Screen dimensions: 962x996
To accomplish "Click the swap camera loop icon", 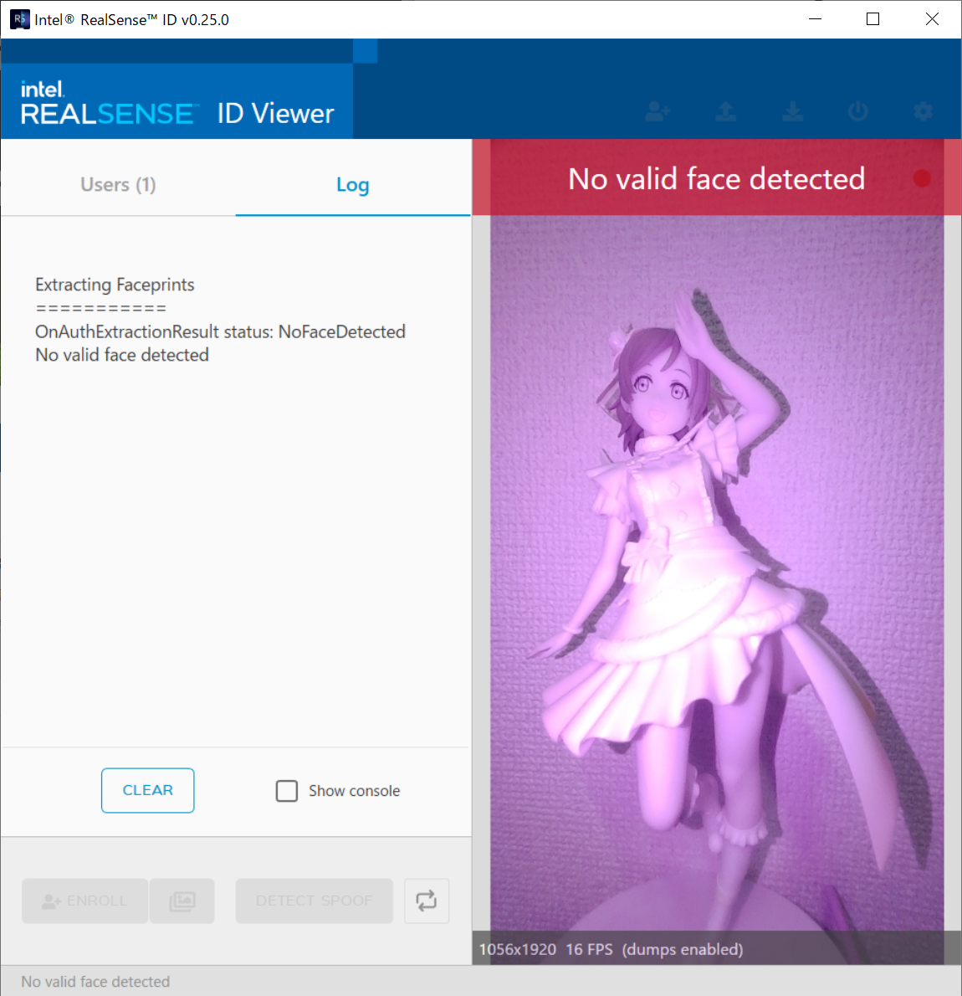I will coord(427,901).
